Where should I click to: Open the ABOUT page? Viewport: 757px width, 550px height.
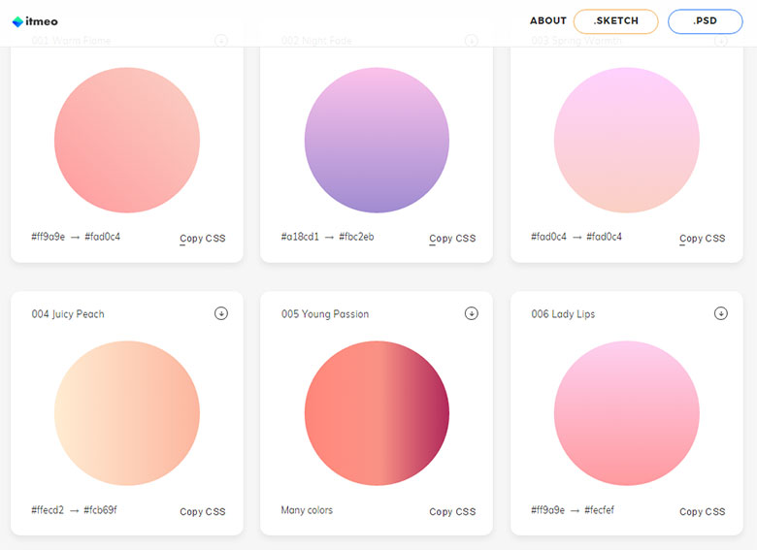pos(548,20)
